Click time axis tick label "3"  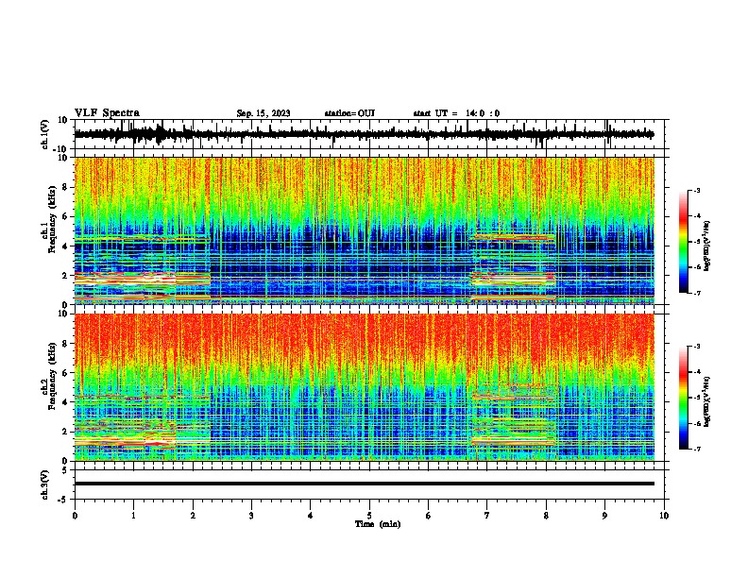(x=251, y=516)
